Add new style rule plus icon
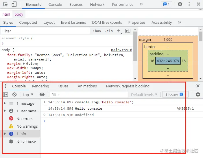 coord(119,31)
